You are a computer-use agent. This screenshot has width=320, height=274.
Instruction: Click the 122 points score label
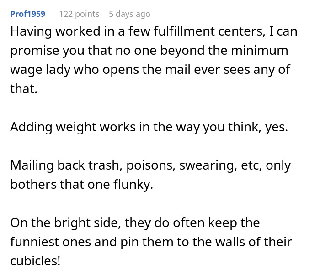pyautogui.click(x=79, y=14)
